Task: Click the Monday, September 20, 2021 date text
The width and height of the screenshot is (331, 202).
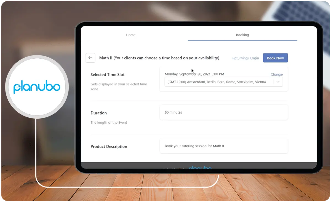Action: [x=194, y=74]
